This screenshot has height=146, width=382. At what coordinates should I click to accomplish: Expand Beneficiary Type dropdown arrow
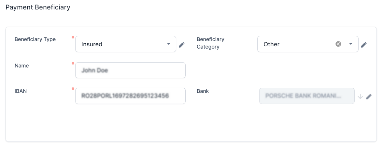[168, 44]
